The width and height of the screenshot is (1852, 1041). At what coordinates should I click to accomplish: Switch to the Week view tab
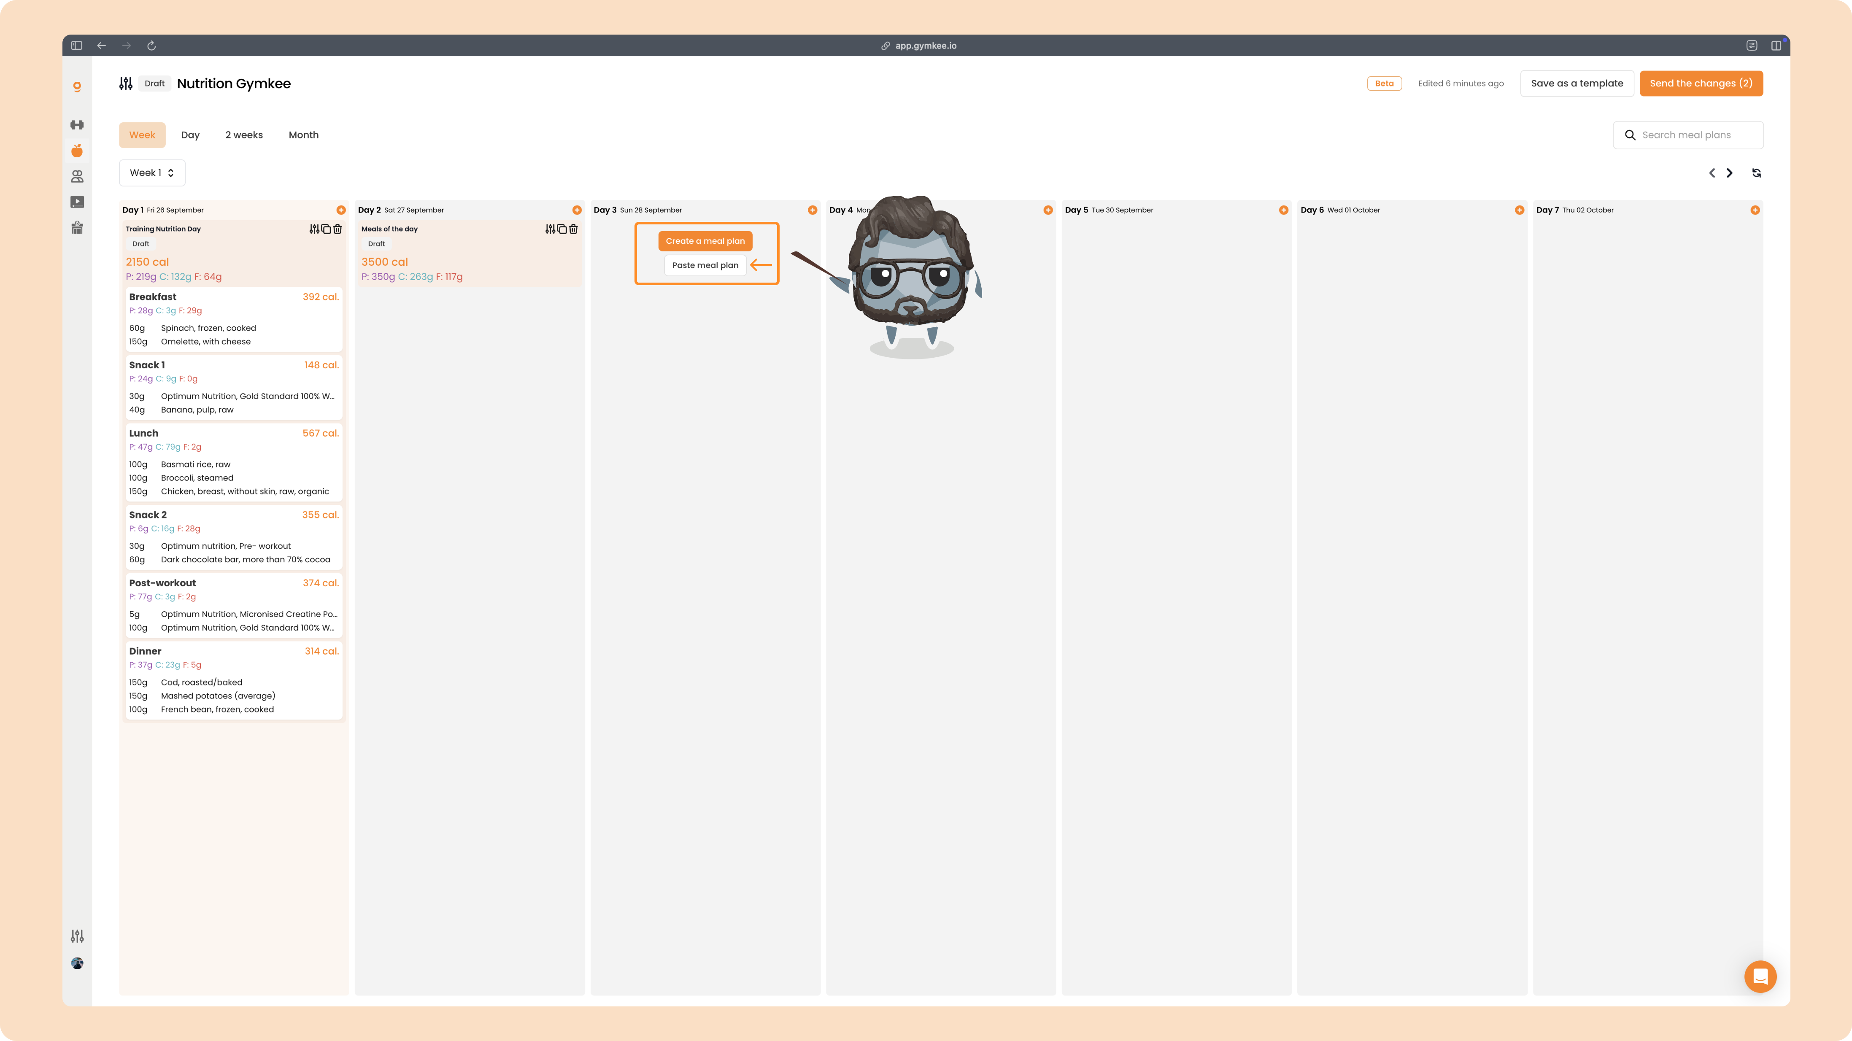click(142, 135)
